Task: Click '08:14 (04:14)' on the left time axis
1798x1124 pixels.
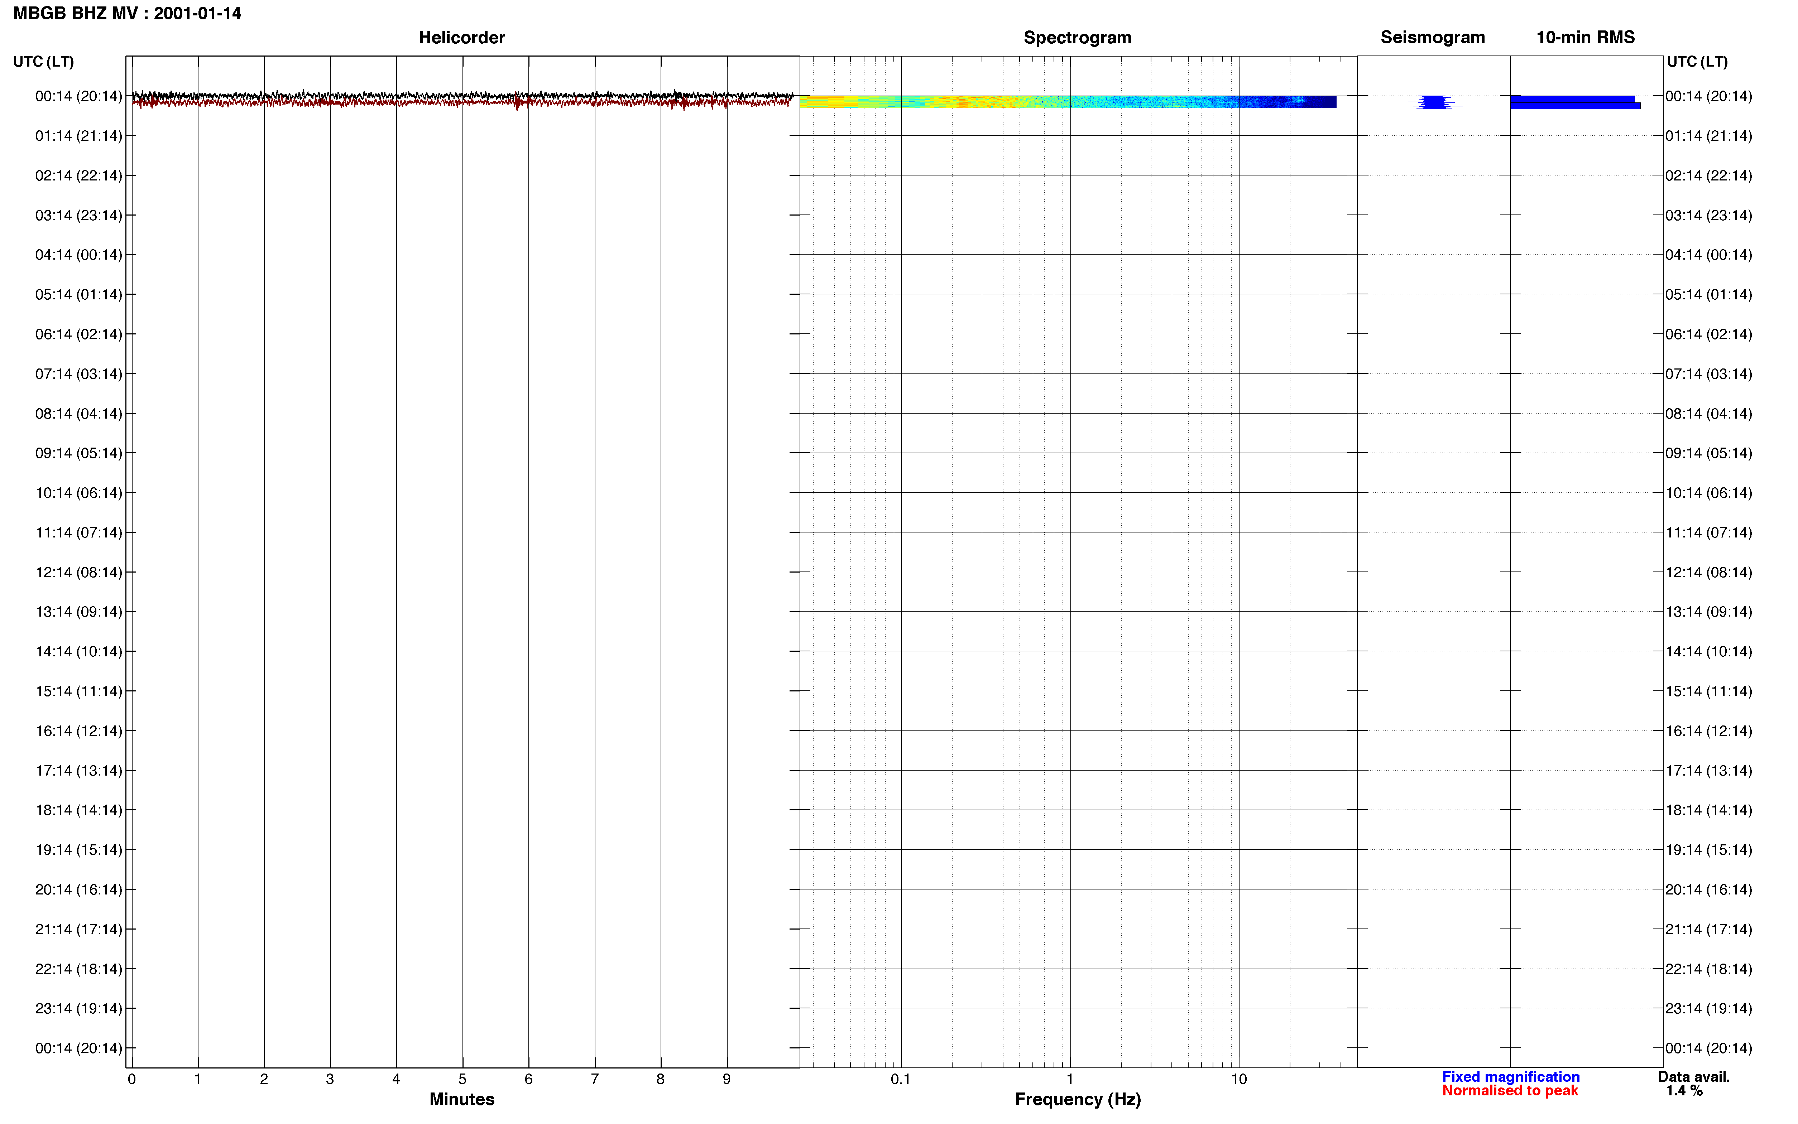Action: tap(79, 413)
